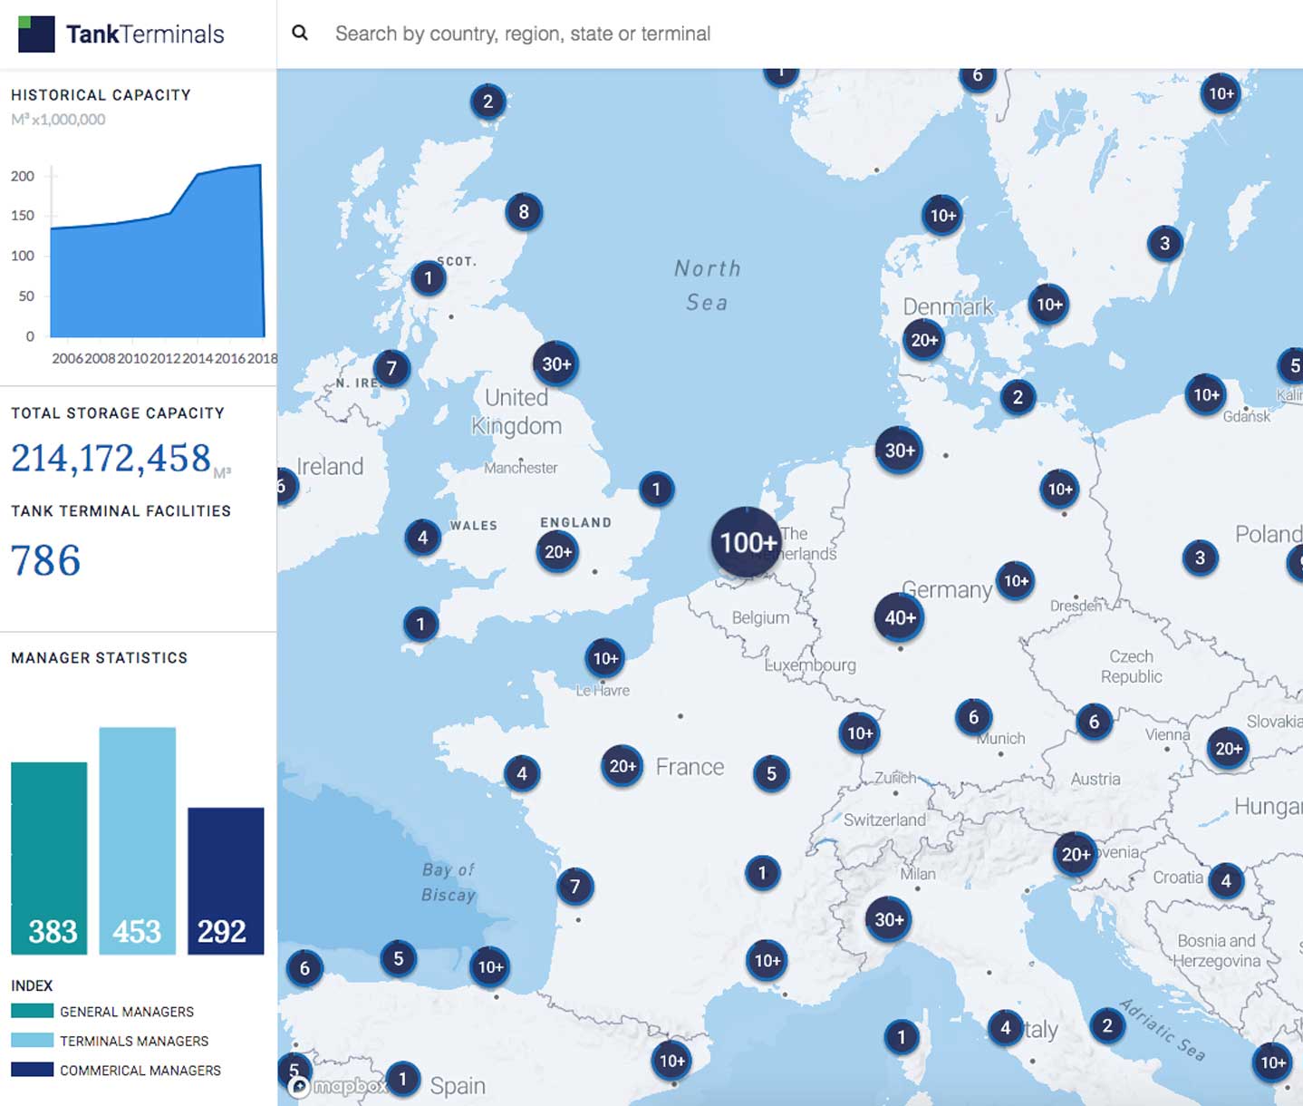This screenshot has width=1303, height=1106.
Task: Click the 786 tank terminal facilities count
Action: tap(45, 560)
